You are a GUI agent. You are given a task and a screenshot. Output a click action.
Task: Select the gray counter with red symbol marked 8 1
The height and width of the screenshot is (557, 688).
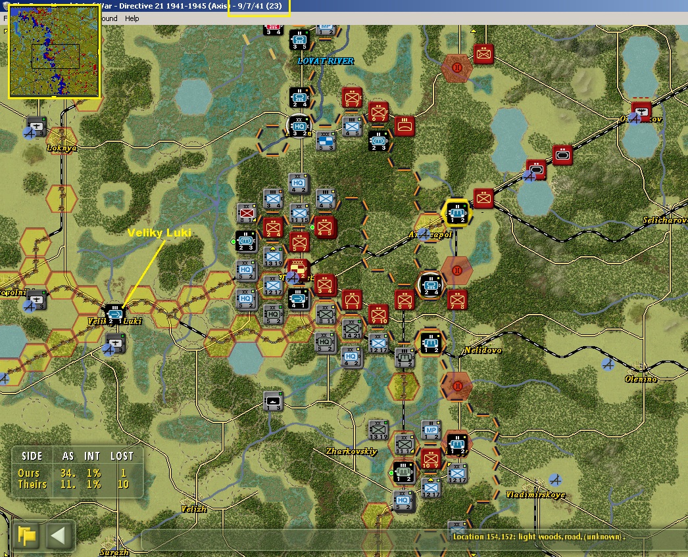[247, 213]
